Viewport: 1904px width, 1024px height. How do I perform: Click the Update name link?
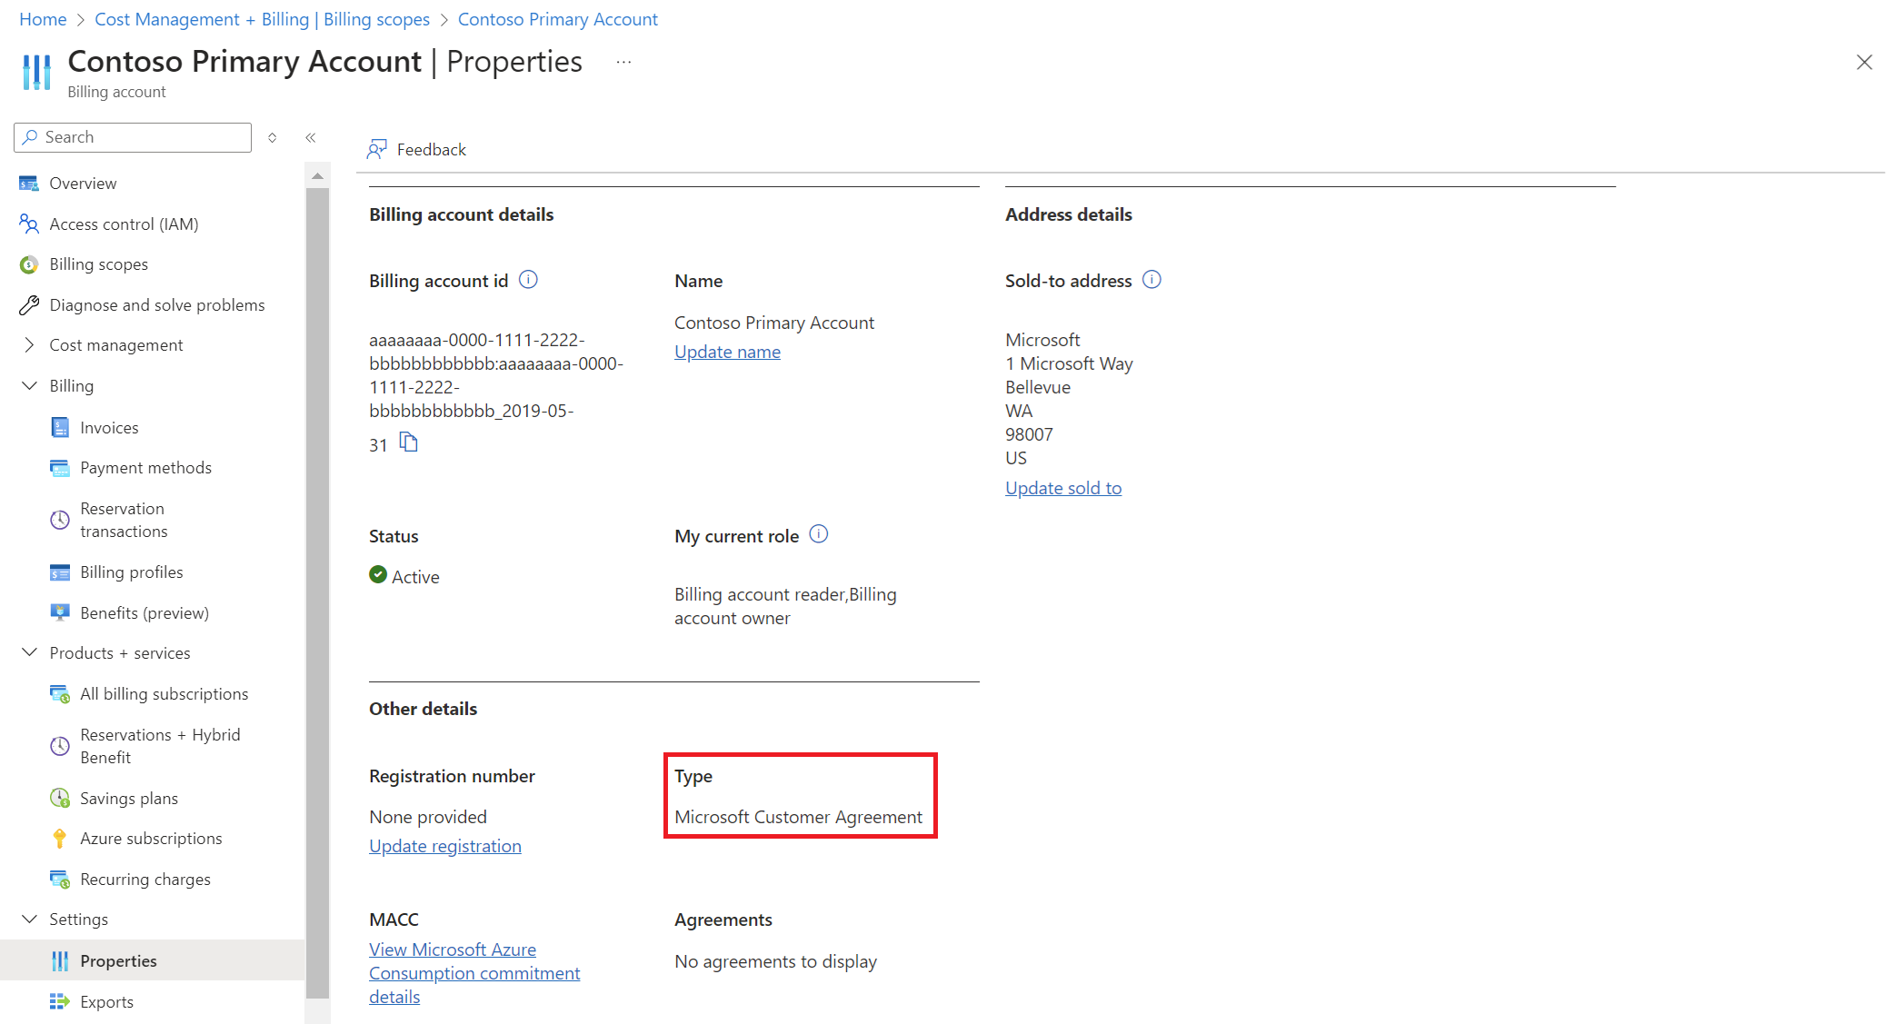click(x=725, y=351)
